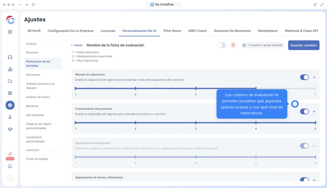Viewport: 327px width, 188px height.
Task: Open the AIRO Coach tab
Action: (x=197, y=31)
